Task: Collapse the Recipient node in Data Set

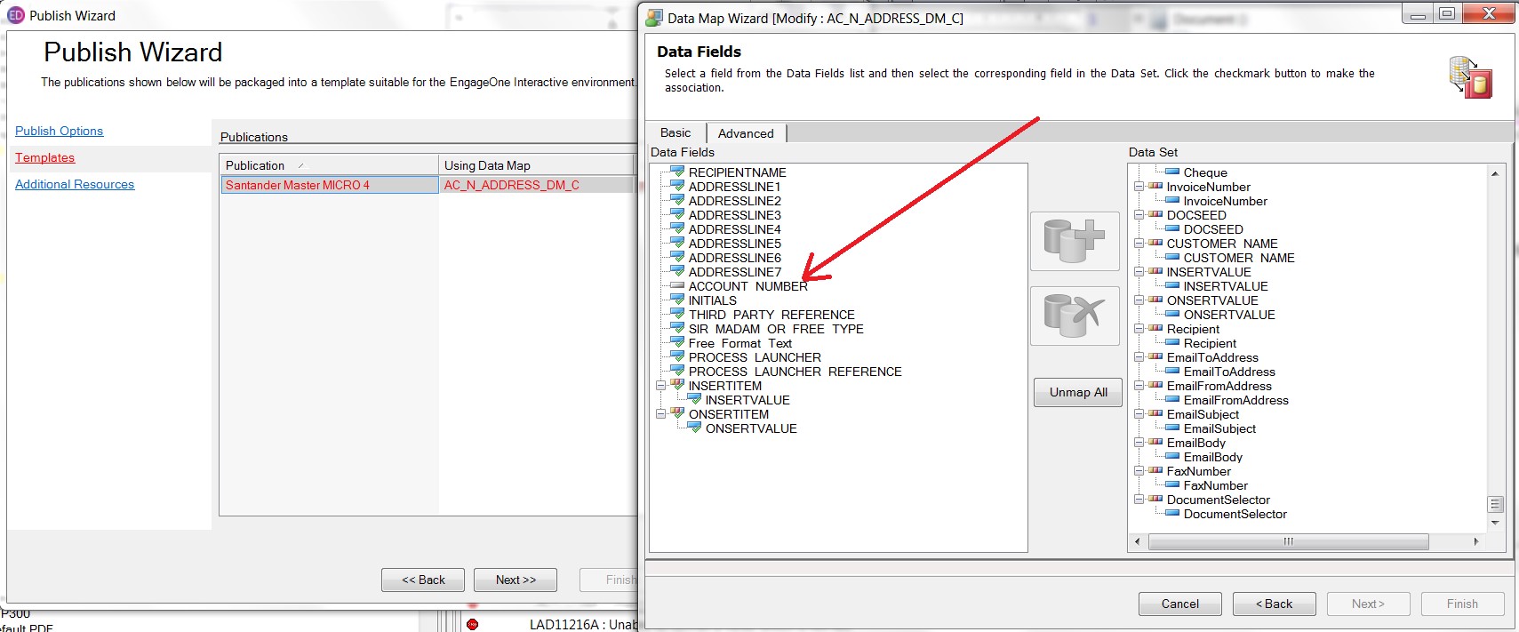Action: [1139, 329]
